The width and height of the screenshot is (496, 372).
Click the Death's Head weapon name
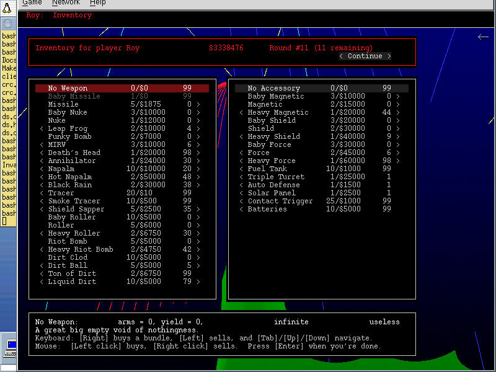[x=74, y=153]
